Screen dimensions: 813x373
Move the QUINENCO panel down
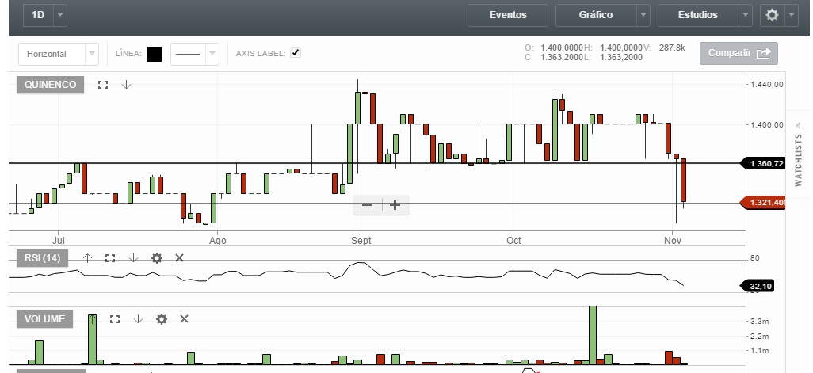tap(126, 85)
